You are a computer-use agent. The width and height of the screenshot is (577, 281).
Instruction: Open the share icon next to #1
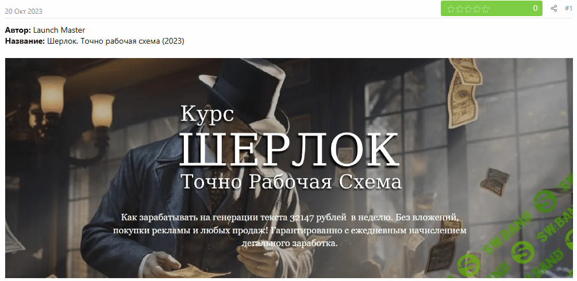(x=554, y=9)
